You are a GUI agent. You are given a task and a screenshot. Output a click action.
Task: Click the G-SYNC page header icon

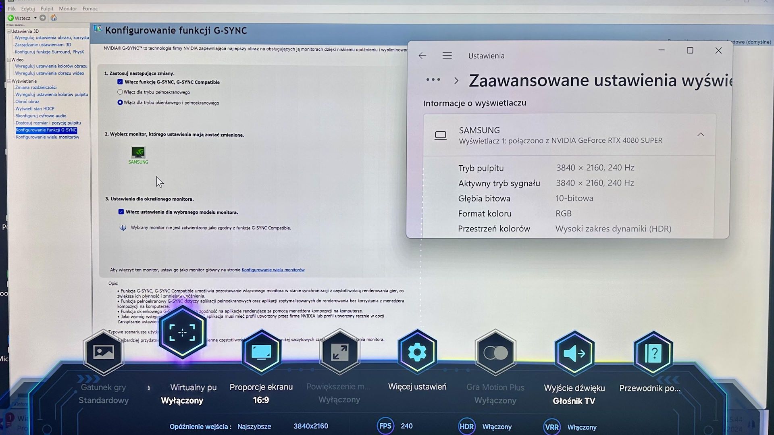point(98,29)
